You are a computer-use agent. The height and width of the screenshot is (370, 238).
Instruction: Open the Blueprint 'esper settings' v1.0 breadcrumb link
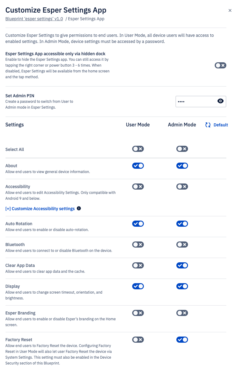pyautogui.click(x=34, y=19)
